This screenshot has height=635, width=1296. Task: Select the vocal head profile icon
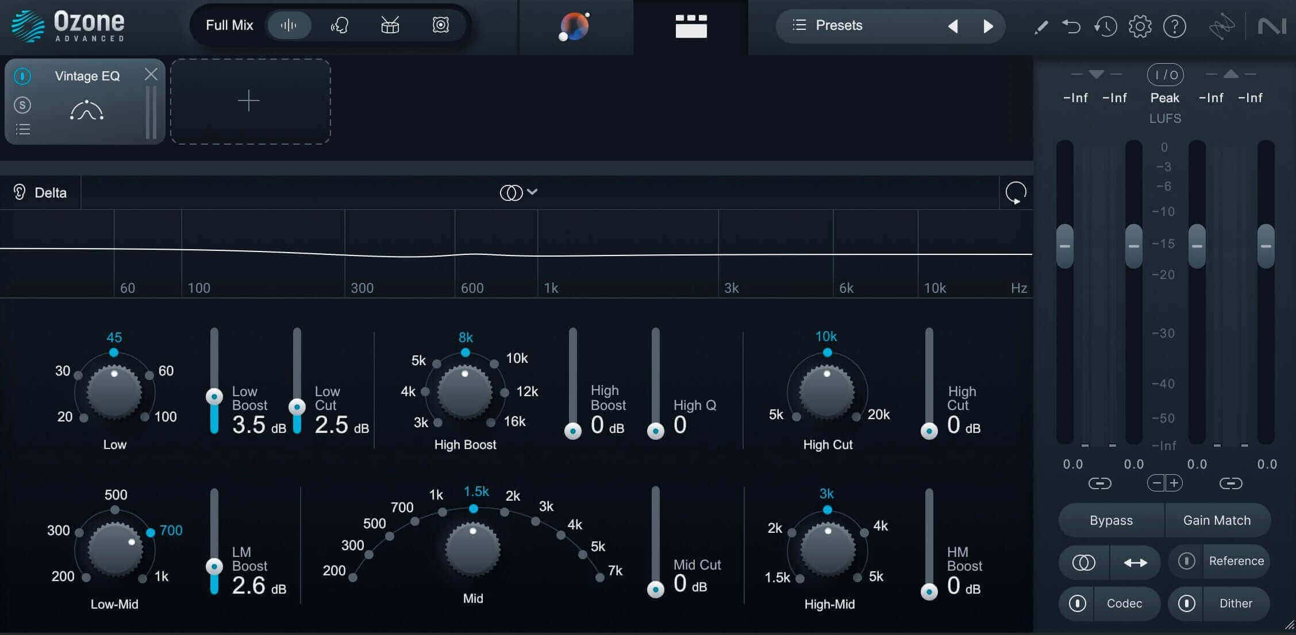340,25
